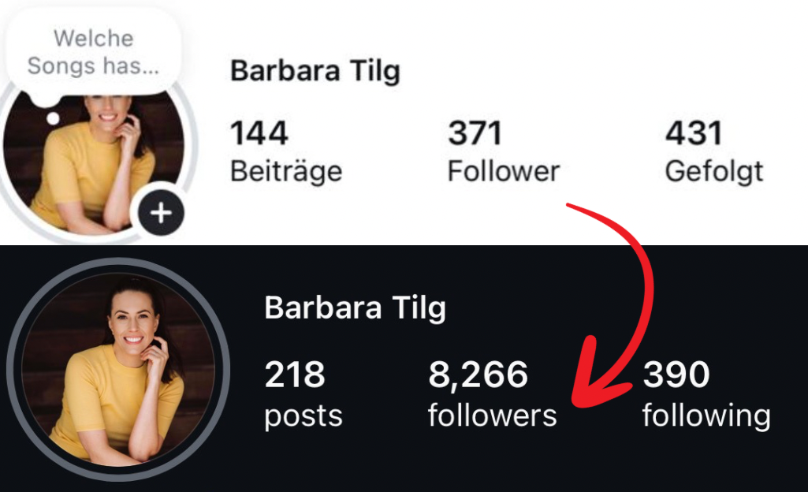Open the 'Welche Songs has...' note bubble
Image resolution: width=808 pixels, height=492 pixels.
tap(93, 52)
